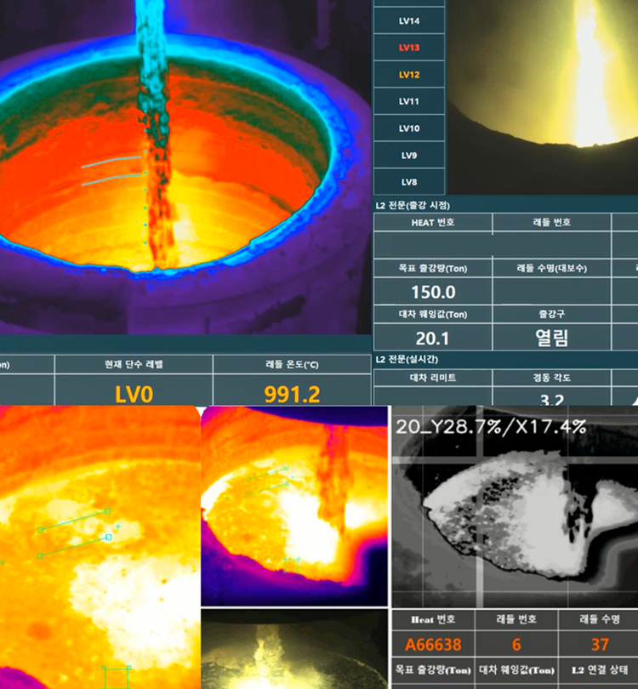Click the 열림 tap hole status

coord(550,338)
